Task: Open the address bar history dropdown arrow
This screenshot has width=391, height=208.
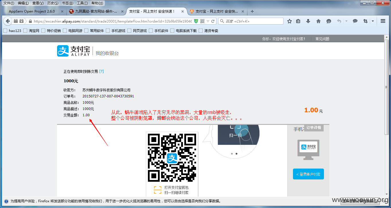Action: click(x=208, y=21)
